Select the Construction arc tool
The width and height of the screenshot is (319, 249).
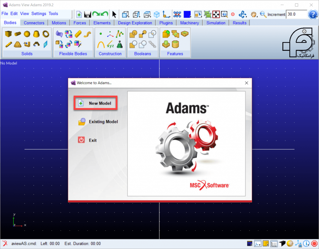(101, 44)
